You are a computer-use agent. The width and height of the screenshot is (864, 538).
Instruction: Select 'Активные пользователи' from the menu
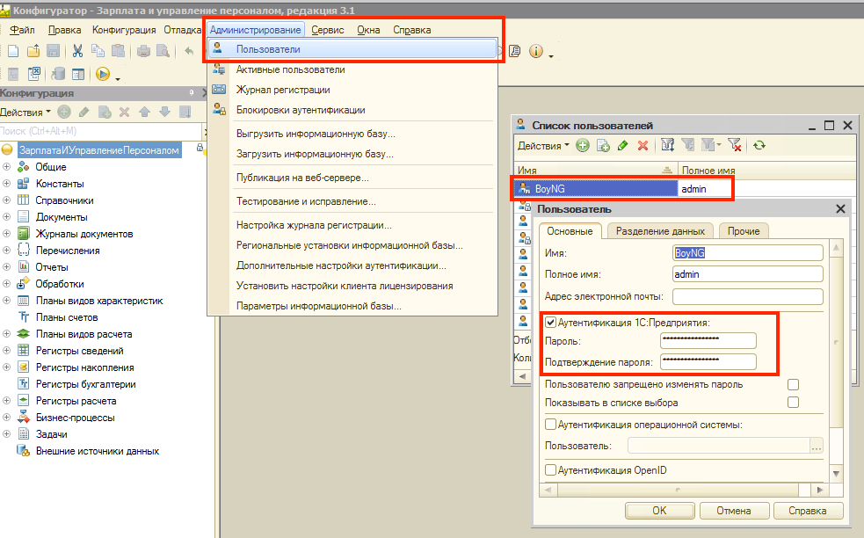[x=290, y=69]
